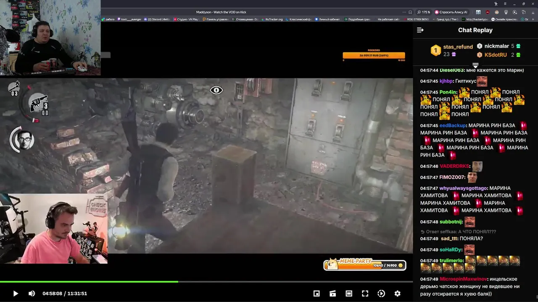Viewport: 538px width, 302px height.
Task: Click sad_ttt's username in chat
Action: coord(449,239)
